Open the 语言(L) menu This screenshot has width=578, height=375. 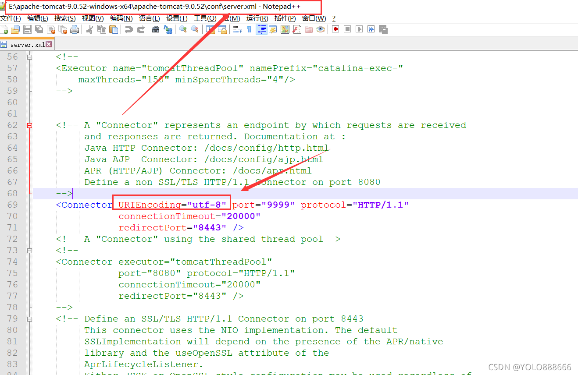149,18
